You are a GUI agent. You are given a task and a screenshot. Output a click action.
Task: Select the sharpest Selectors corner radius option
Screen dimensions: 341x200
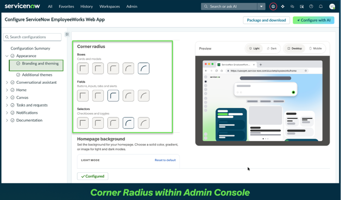[x=83, y=123]
